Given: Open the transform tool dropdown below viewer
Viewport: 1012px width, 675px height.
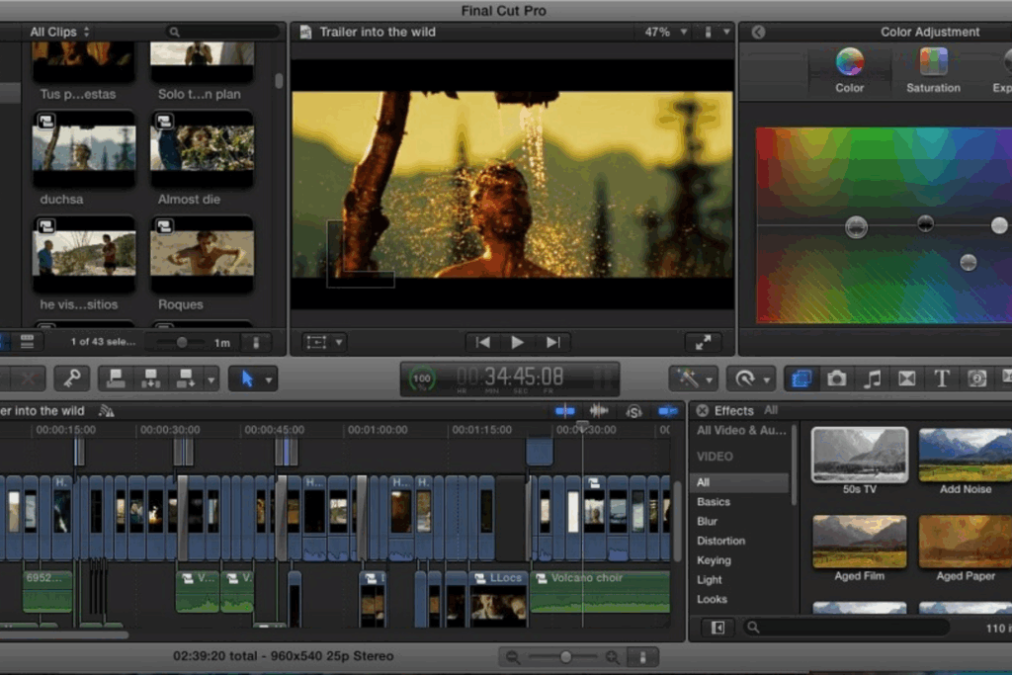Looking at the screenshot, I should [339, 342].
